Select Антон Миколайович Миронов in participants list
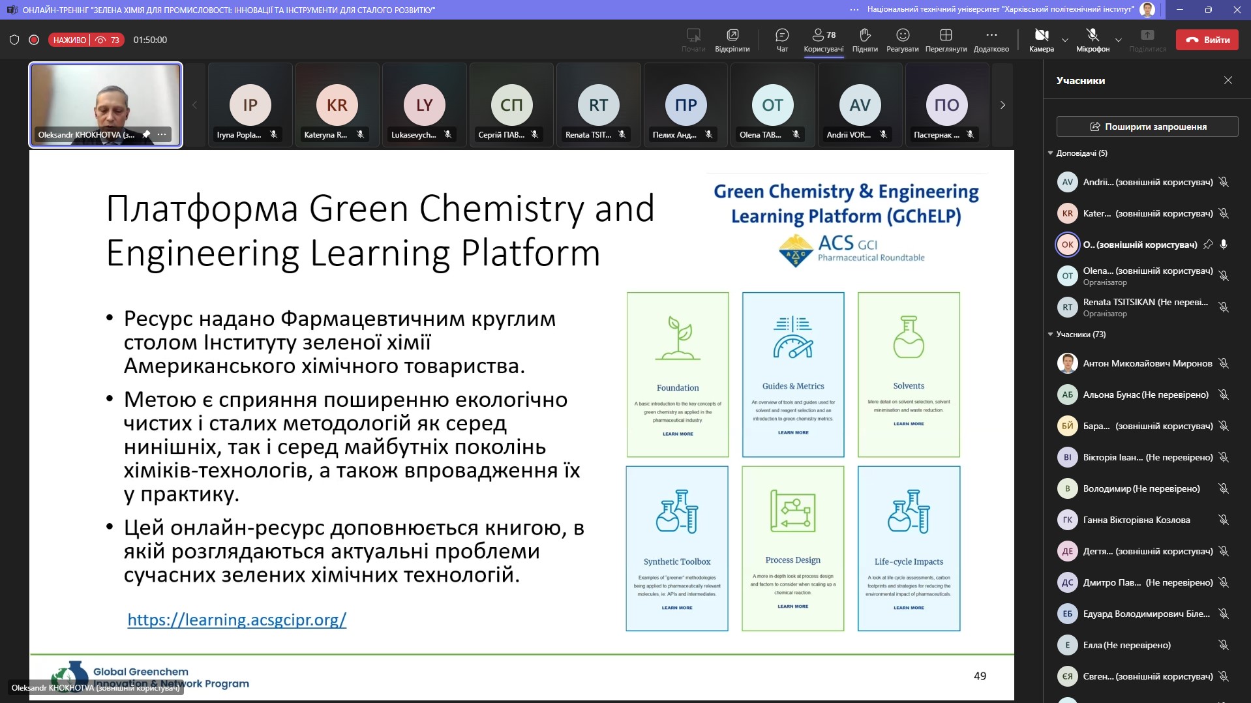Screen dimensions: 1251x703 pos(1147,363)
